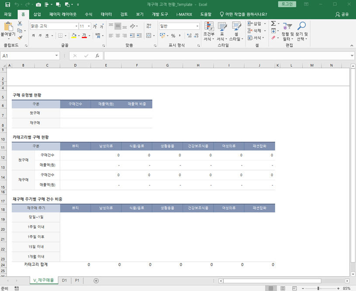Screen dimensions: 356x291
Task: Click the Format Painter brush icon
Action: coord(20,37)
